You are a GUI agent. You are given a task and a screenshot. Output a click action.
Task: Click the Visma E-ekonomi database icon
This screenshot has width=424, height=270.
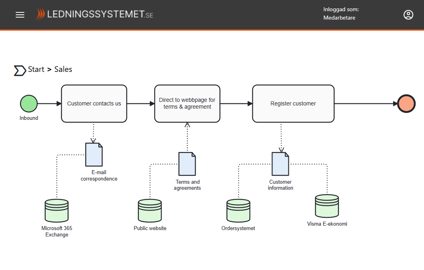327,206
